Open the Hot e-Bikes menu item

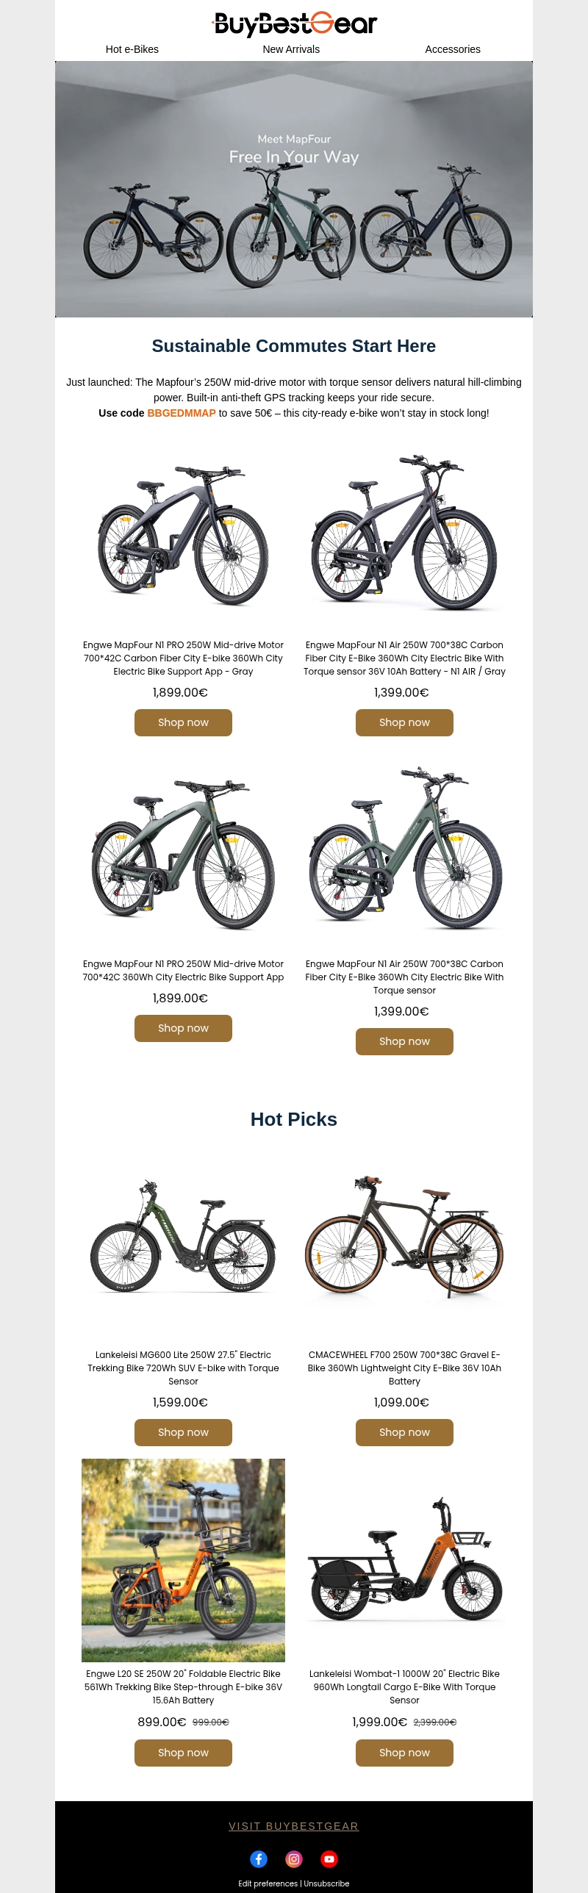[x=132, y=49]
